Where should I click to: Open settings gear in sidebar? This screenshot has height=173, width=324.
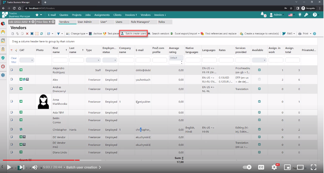(x=3, y=75)
